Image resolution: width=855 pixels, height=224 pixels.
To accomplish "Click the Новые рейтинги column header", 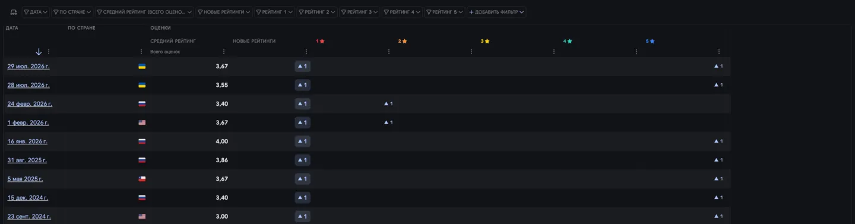I will [254, 41].
